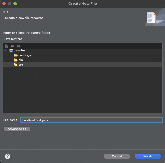
Task: Select the 'bin' folder label
Action: click(x=21, y=60)
